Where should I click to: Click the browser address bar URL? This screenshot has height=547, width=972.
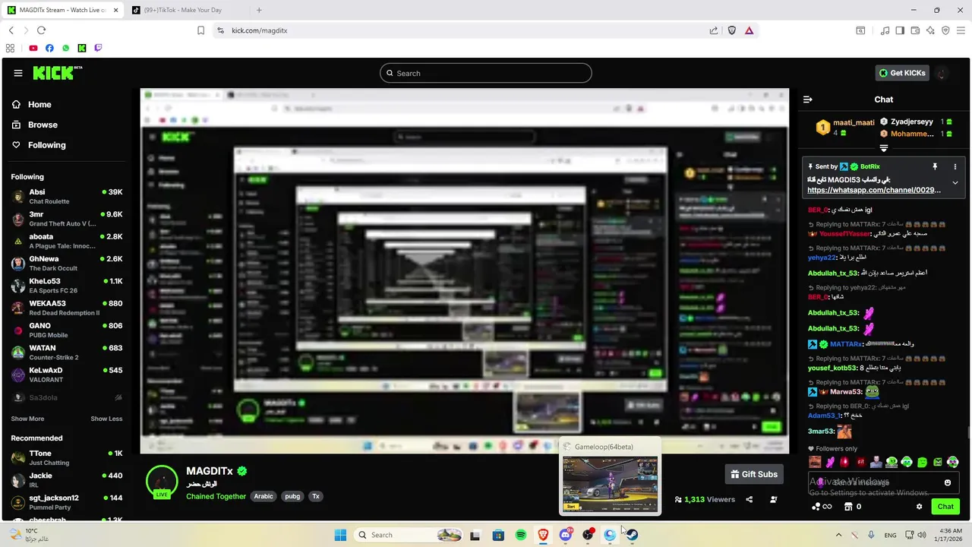tap(259, 30)
